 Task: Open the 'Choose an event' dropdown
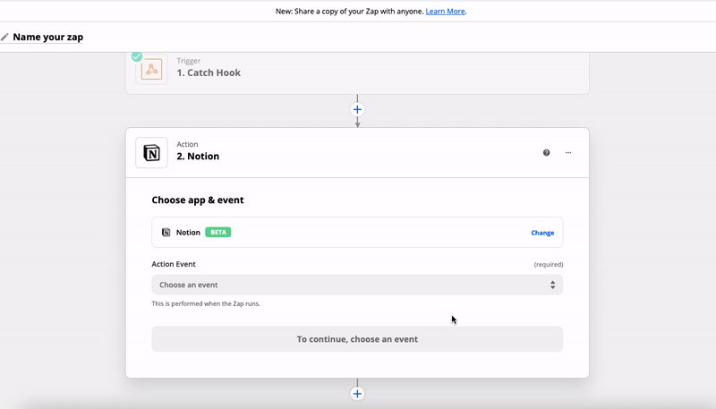point(357,285)
